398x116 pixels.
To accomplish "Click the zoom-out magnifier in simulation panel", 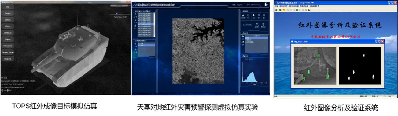I will 264,15.
